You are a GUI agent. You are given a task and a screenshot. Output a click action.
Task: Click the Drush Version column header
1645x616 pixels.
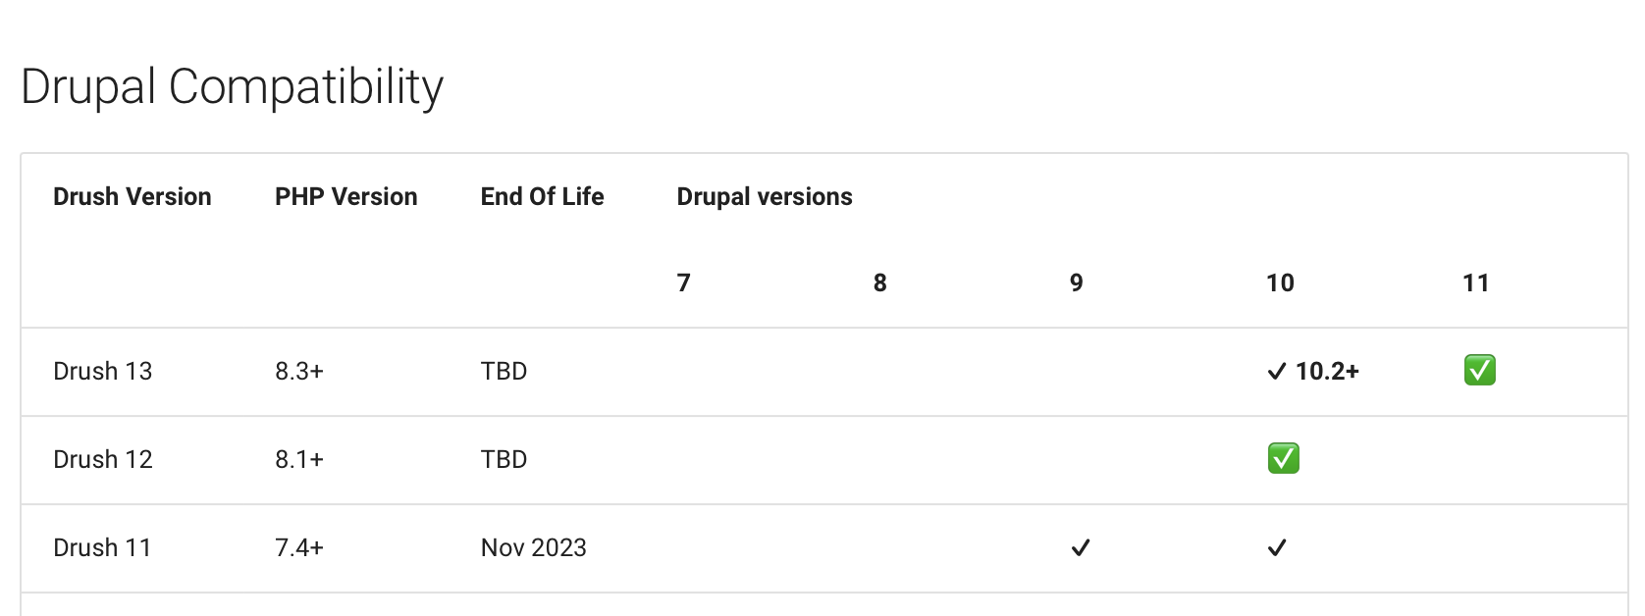point(133,196)
